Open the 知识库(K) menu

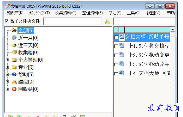pos(15,13)
